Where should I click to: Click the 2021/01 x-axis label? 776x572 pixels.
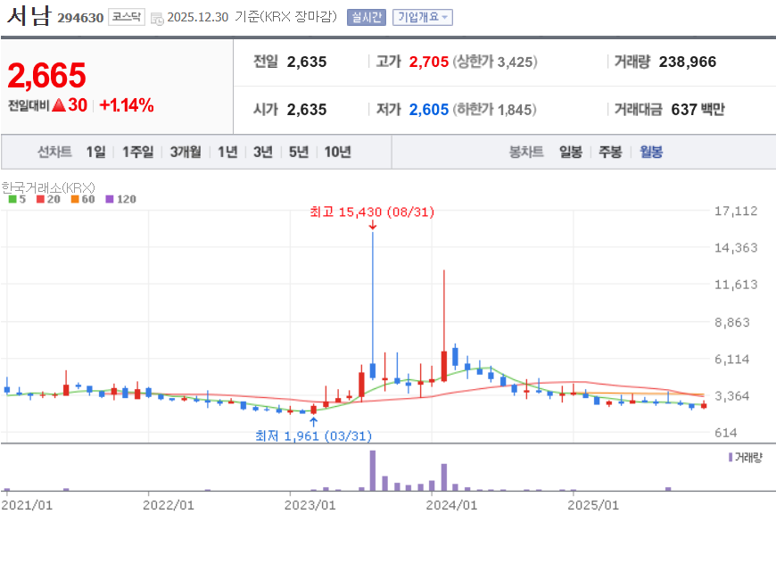pyautogui.click(x=27, y=505)
